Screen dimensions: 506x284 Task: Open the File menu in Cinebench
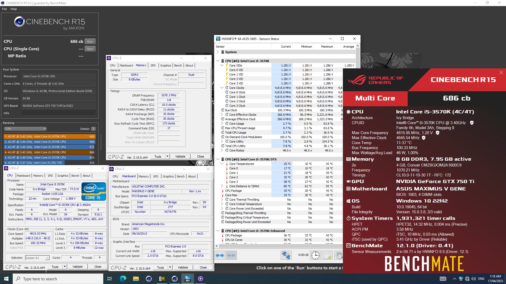point(4,9)
